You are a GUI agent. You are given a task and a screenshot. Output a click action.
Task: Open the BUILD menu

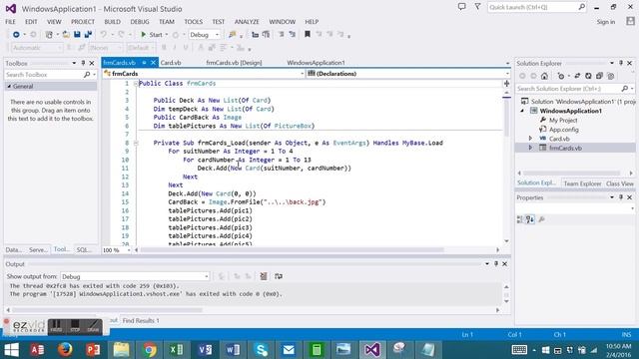112,22
